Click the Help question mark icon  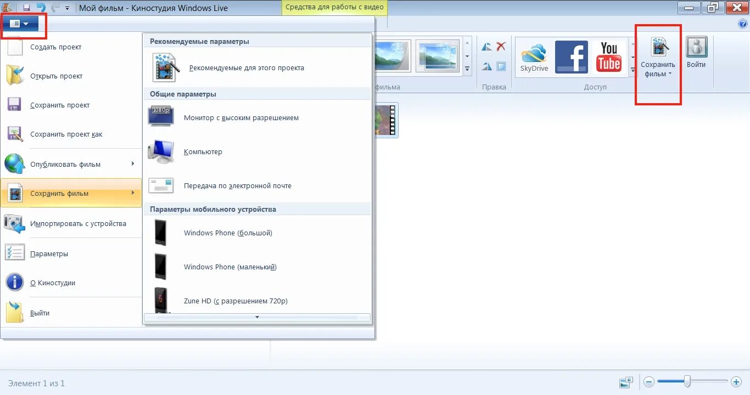click(x=742, y=23)
